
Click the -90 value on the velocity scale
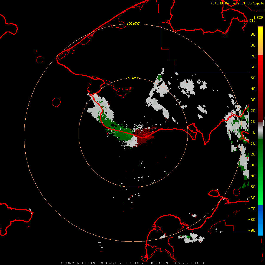click(252, 230)
